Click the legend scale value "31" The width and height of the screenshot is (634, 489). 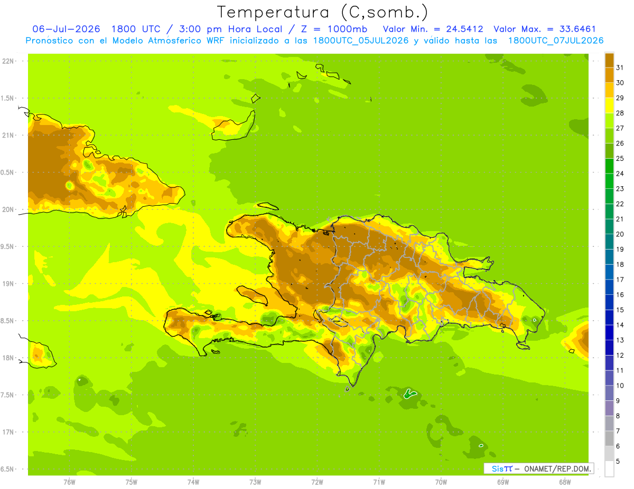click(620, 68)
